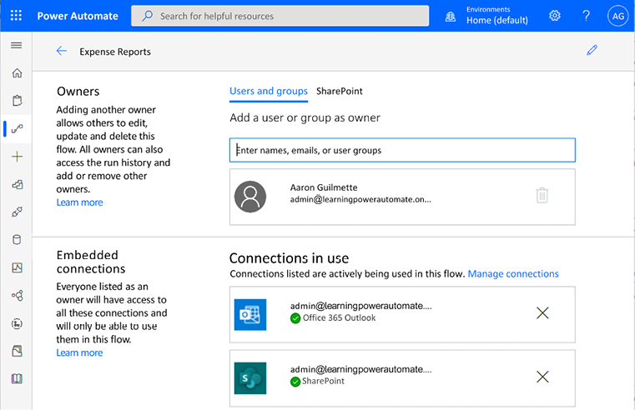Switch to the SharePoint tab
Screen dimensions: 635x410
click(340, 92)
